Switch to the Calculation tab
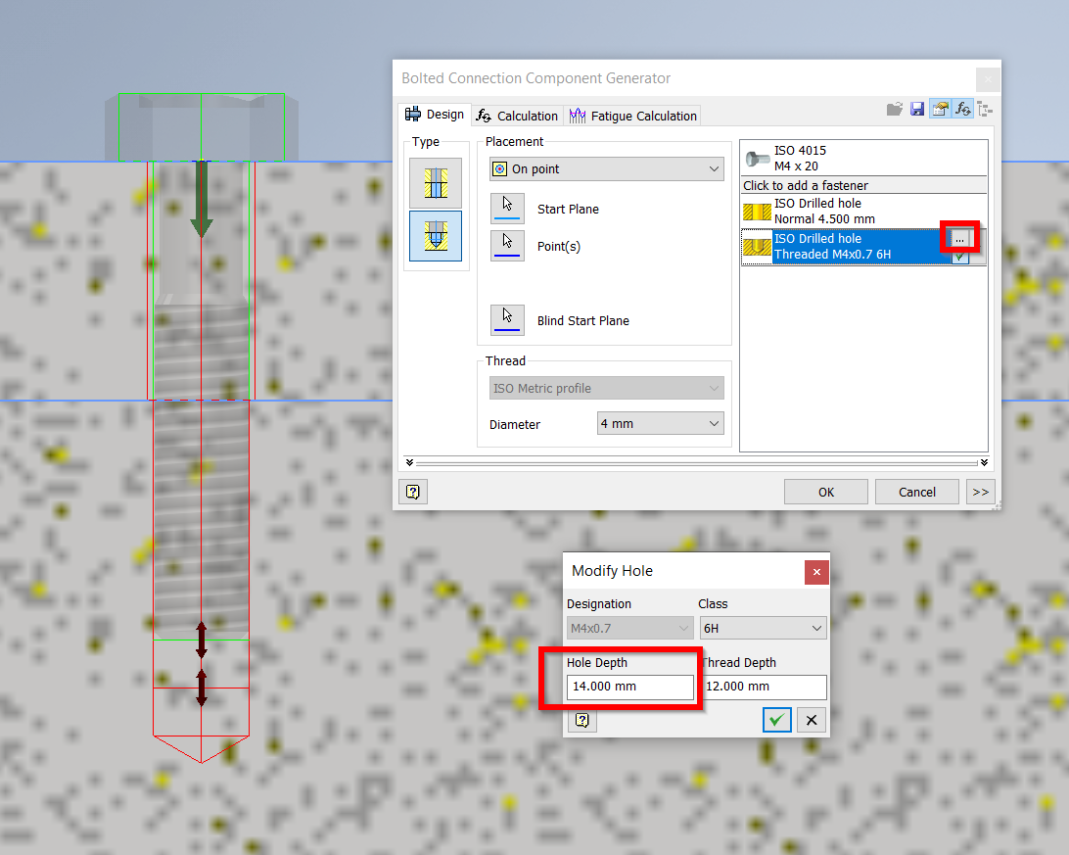Screen dimensions: 1069x855 (x=517, y=115)
